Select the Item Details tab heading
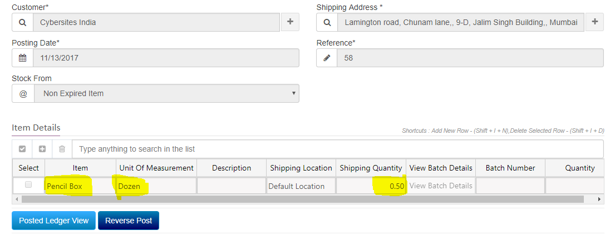This screenshot has width=610, height=235. 36,127
